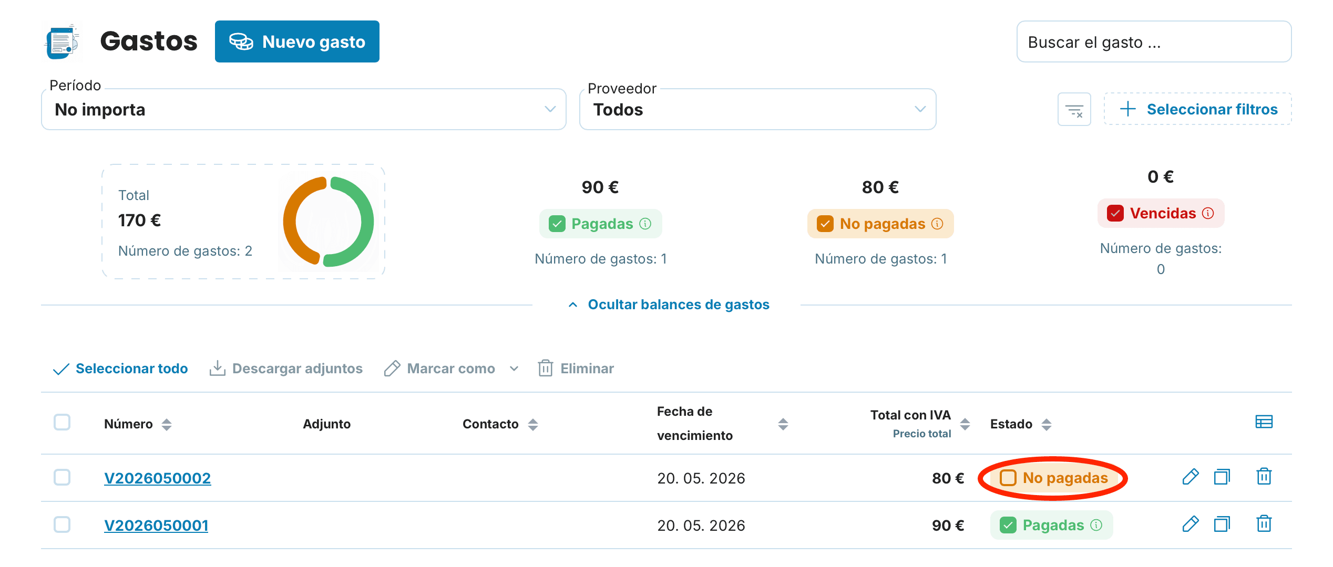Click the total expenses donut chart

[x=328, y=222]
